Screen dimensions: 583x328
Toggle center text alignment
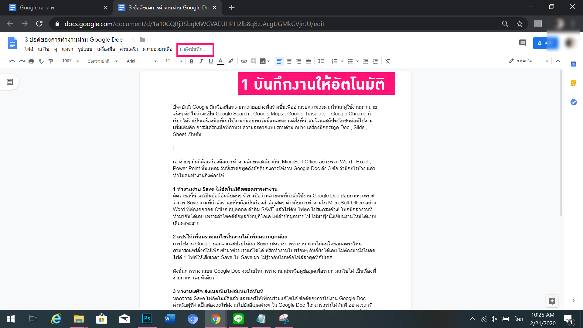pyautogui.click(x=289, y=61)
